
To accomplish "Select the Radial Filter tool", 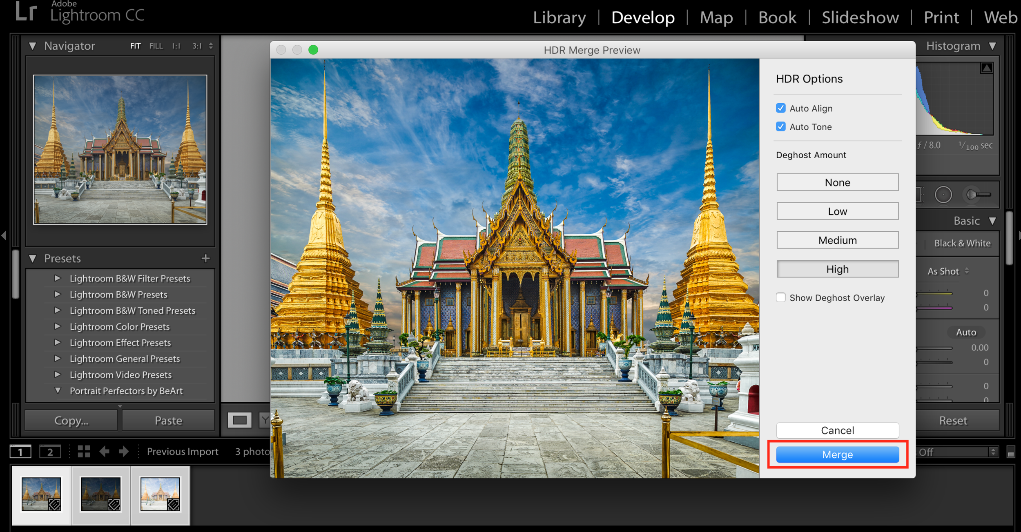I will pos(943,195).
